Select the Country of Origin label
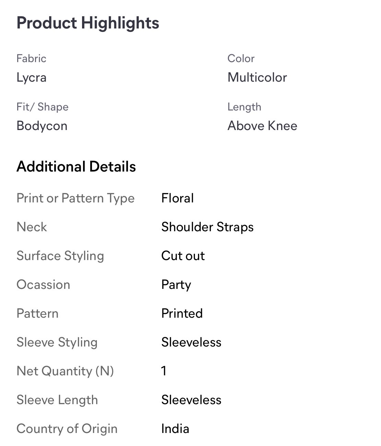 67,429
